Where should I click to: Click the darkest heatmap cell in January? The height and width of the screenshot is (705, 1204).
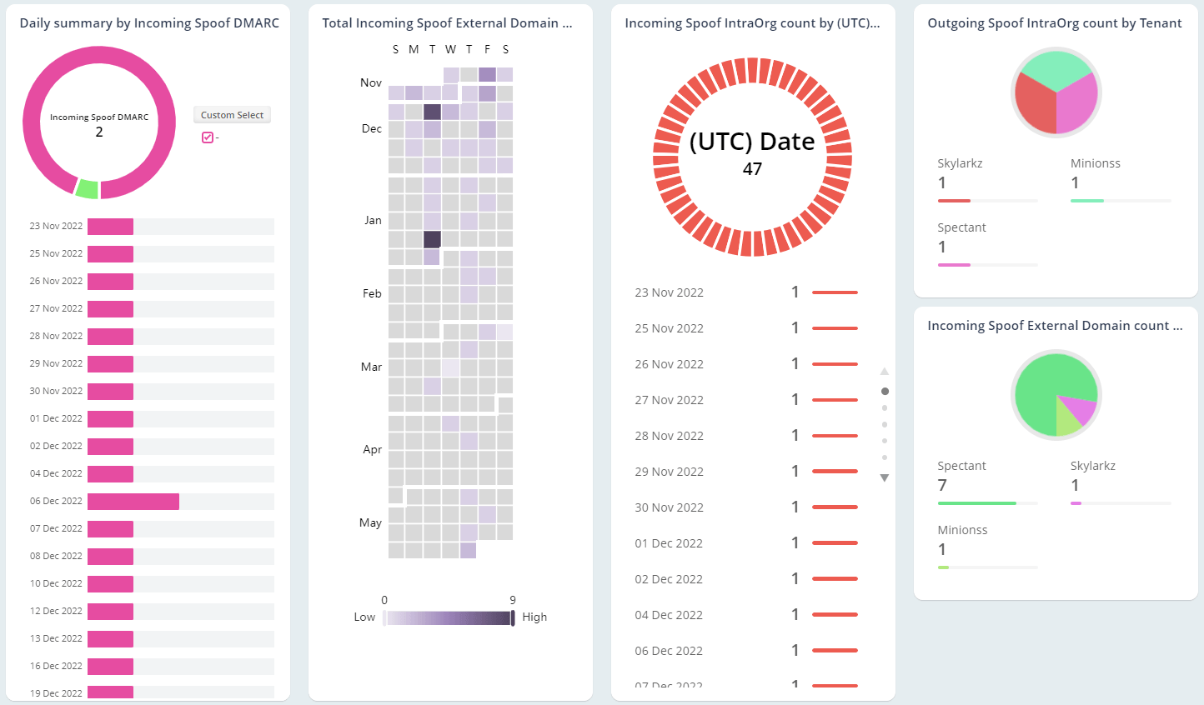click(431, 238)
